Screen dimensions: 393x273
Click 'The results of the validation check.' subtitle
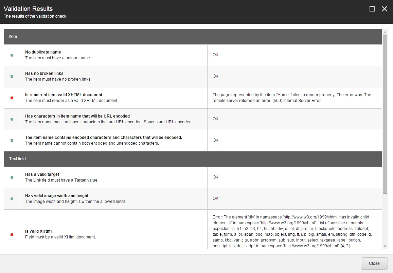tap(35, 16)
